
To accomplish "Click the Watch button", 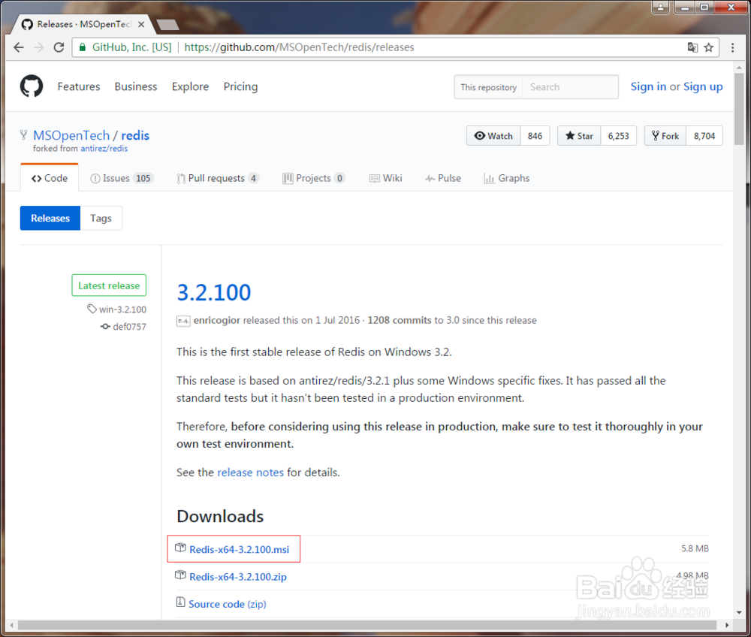I will (494, 136).
